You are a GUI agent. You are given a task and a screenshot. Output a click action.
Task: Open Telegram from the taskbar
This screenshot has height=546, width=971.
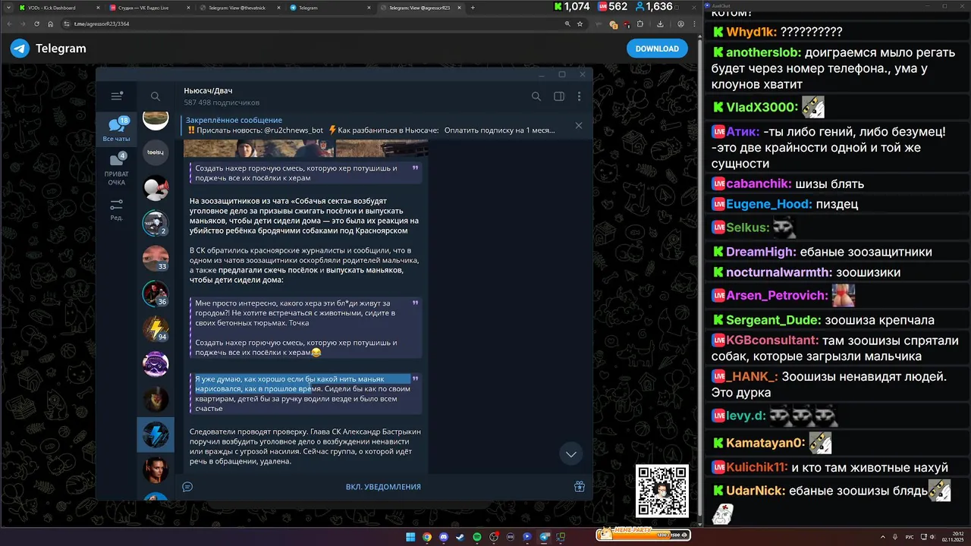[x=544, y=537]
